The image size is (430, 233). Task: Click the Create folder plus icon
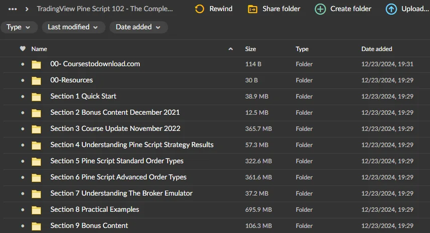coord(320,9)
